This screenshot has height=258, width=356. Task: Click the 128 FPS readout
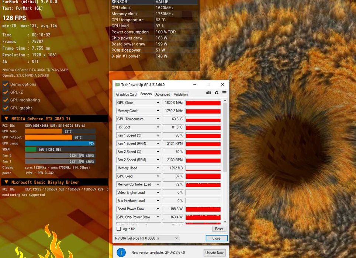[x=14, y=18]
